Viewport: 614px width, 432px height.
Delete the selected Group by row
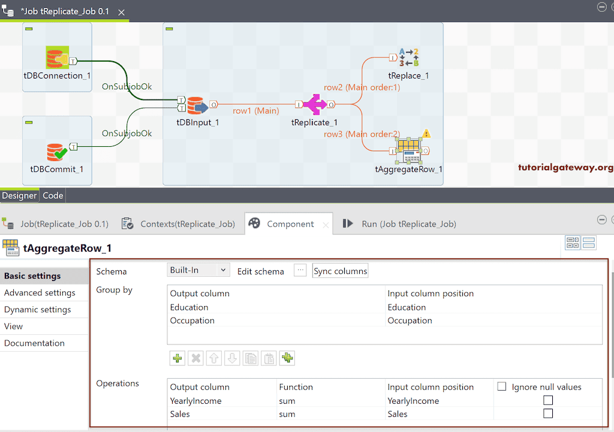195,358
